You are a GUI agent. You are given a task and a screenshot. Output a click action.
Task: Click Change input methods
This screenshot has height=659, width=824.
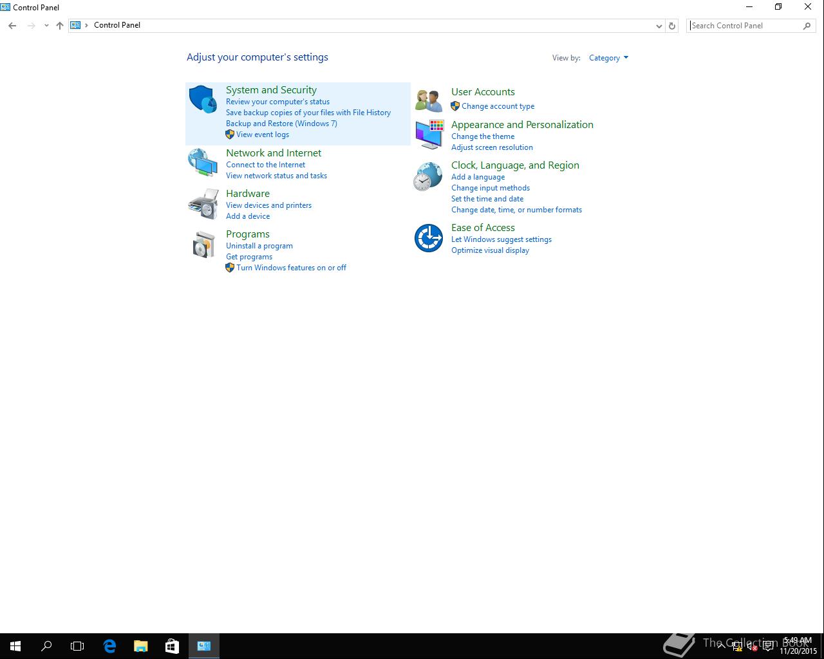click(491, 188)
